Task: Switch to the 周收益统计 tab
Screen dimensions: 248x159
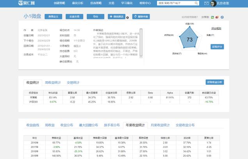Action: click(53, 82)
